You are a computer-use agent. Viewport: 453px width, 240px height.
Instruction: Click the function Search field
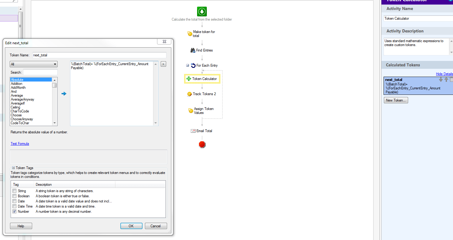[x=40, y=72]
